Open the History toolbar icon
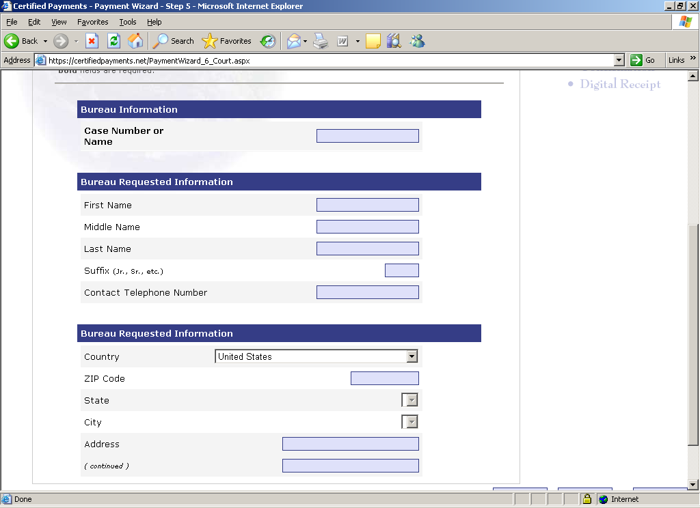Viewport: 700px width, 508px height. point(267,41)
